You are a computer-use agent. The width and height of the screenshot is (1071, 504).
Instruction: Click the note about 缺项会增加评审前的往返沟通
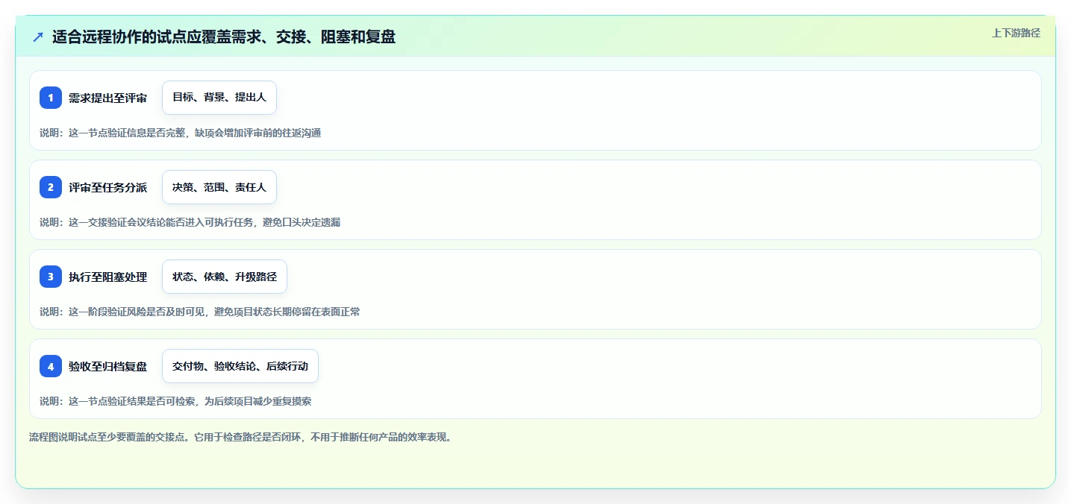(x=180, y=133)
